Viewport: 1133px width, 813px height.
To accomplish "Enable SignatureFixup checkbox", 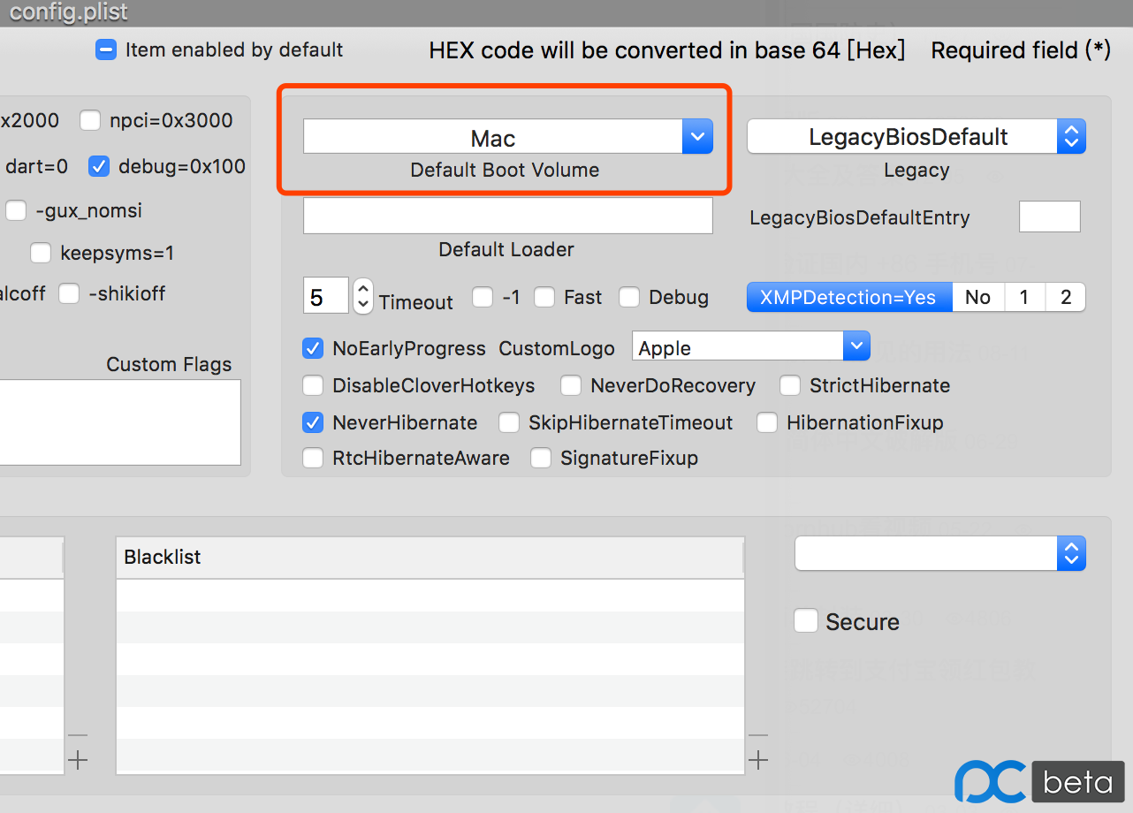I will [541, 458].
